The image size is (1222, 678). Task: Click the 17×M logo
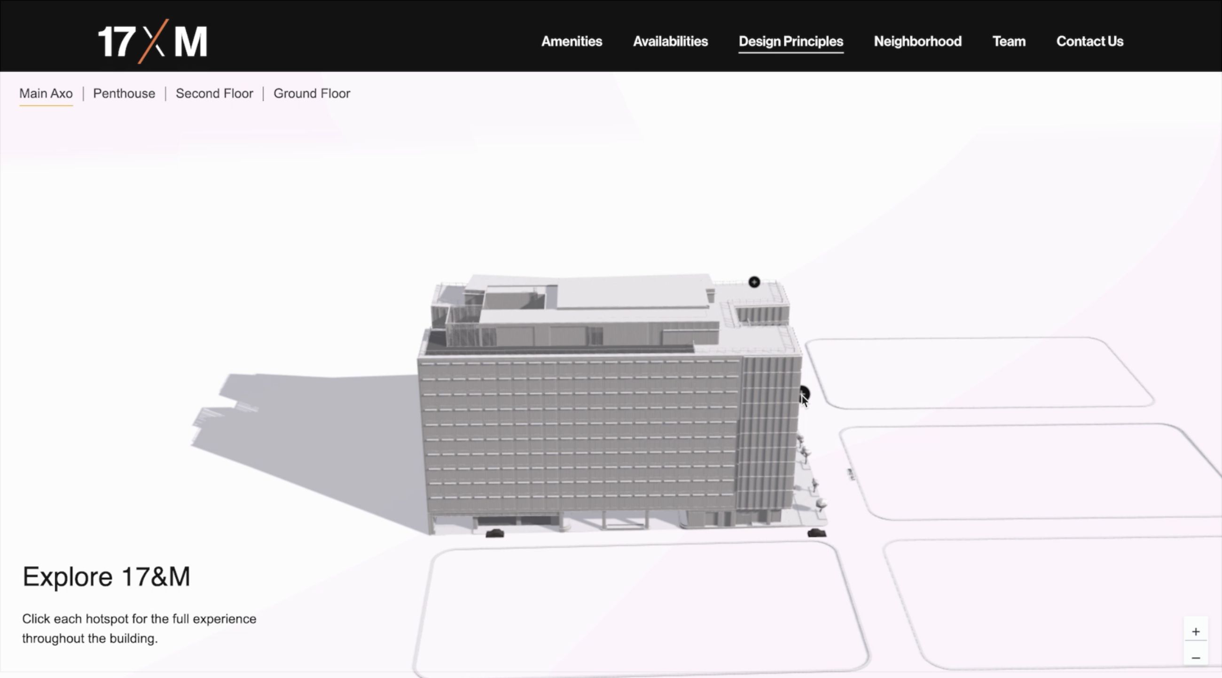coord(152,40)
